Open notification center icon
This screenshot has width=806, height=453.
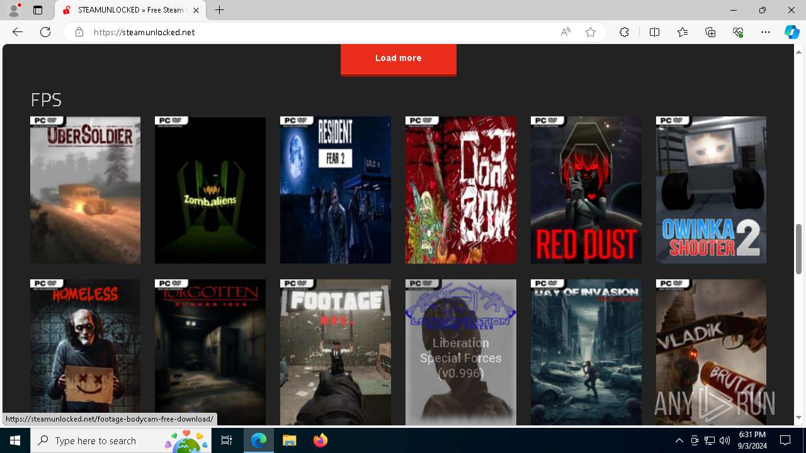click(x=785, y=440)
